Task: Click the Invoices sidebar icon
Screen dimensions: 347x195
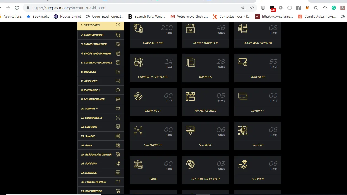Action: pyautogui.click(x=118, y=72)
